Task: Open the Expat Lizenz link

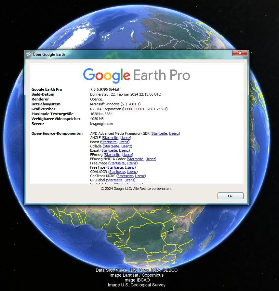Action: coord(124,150)
